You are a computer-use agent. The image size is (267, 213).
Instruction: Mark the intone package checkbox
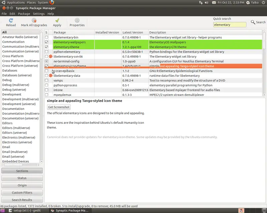[46, 90]
